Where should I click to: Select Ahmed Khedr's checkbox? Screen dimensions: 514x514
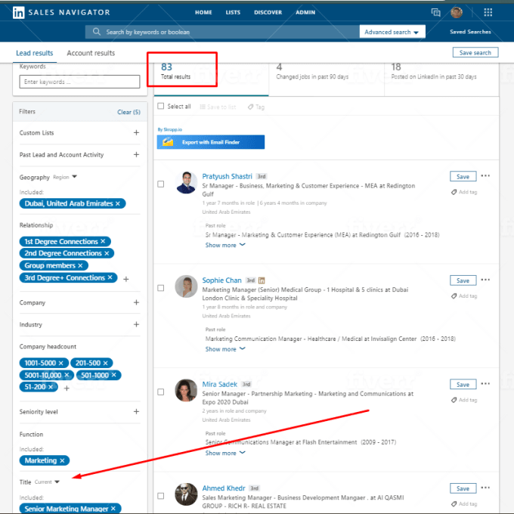click(x=160, y=496)
